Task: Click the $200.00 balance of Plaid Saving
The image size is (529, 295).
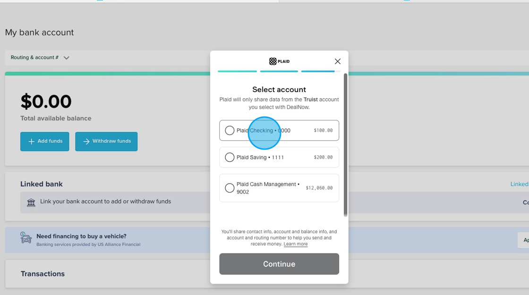Action: [x=323, y=158]
